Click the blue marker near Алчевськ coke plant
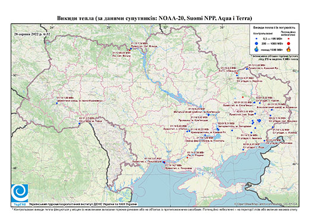This screenshot has height=218, width=309. point(272,110)
